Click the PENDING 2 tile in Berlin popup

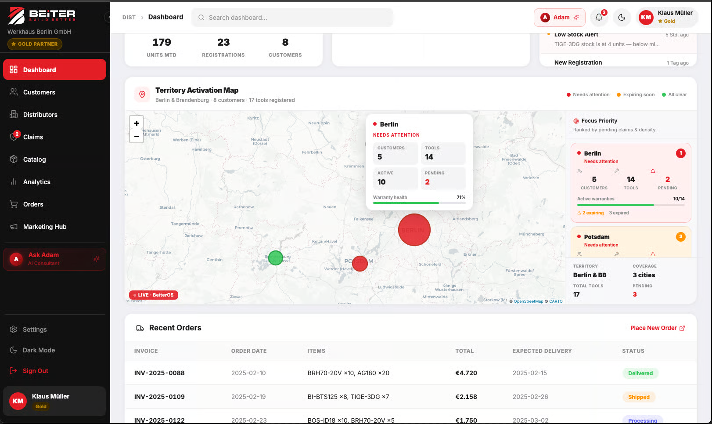point(443,178)
